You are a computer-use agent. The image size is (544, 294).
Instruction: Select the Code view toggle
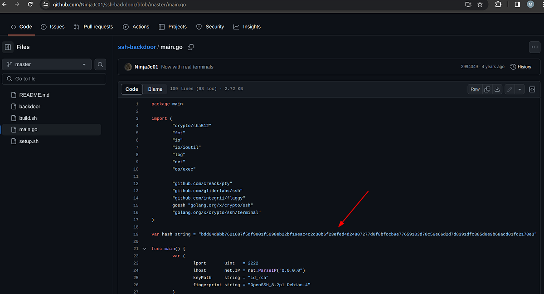(x=131, y=89)
